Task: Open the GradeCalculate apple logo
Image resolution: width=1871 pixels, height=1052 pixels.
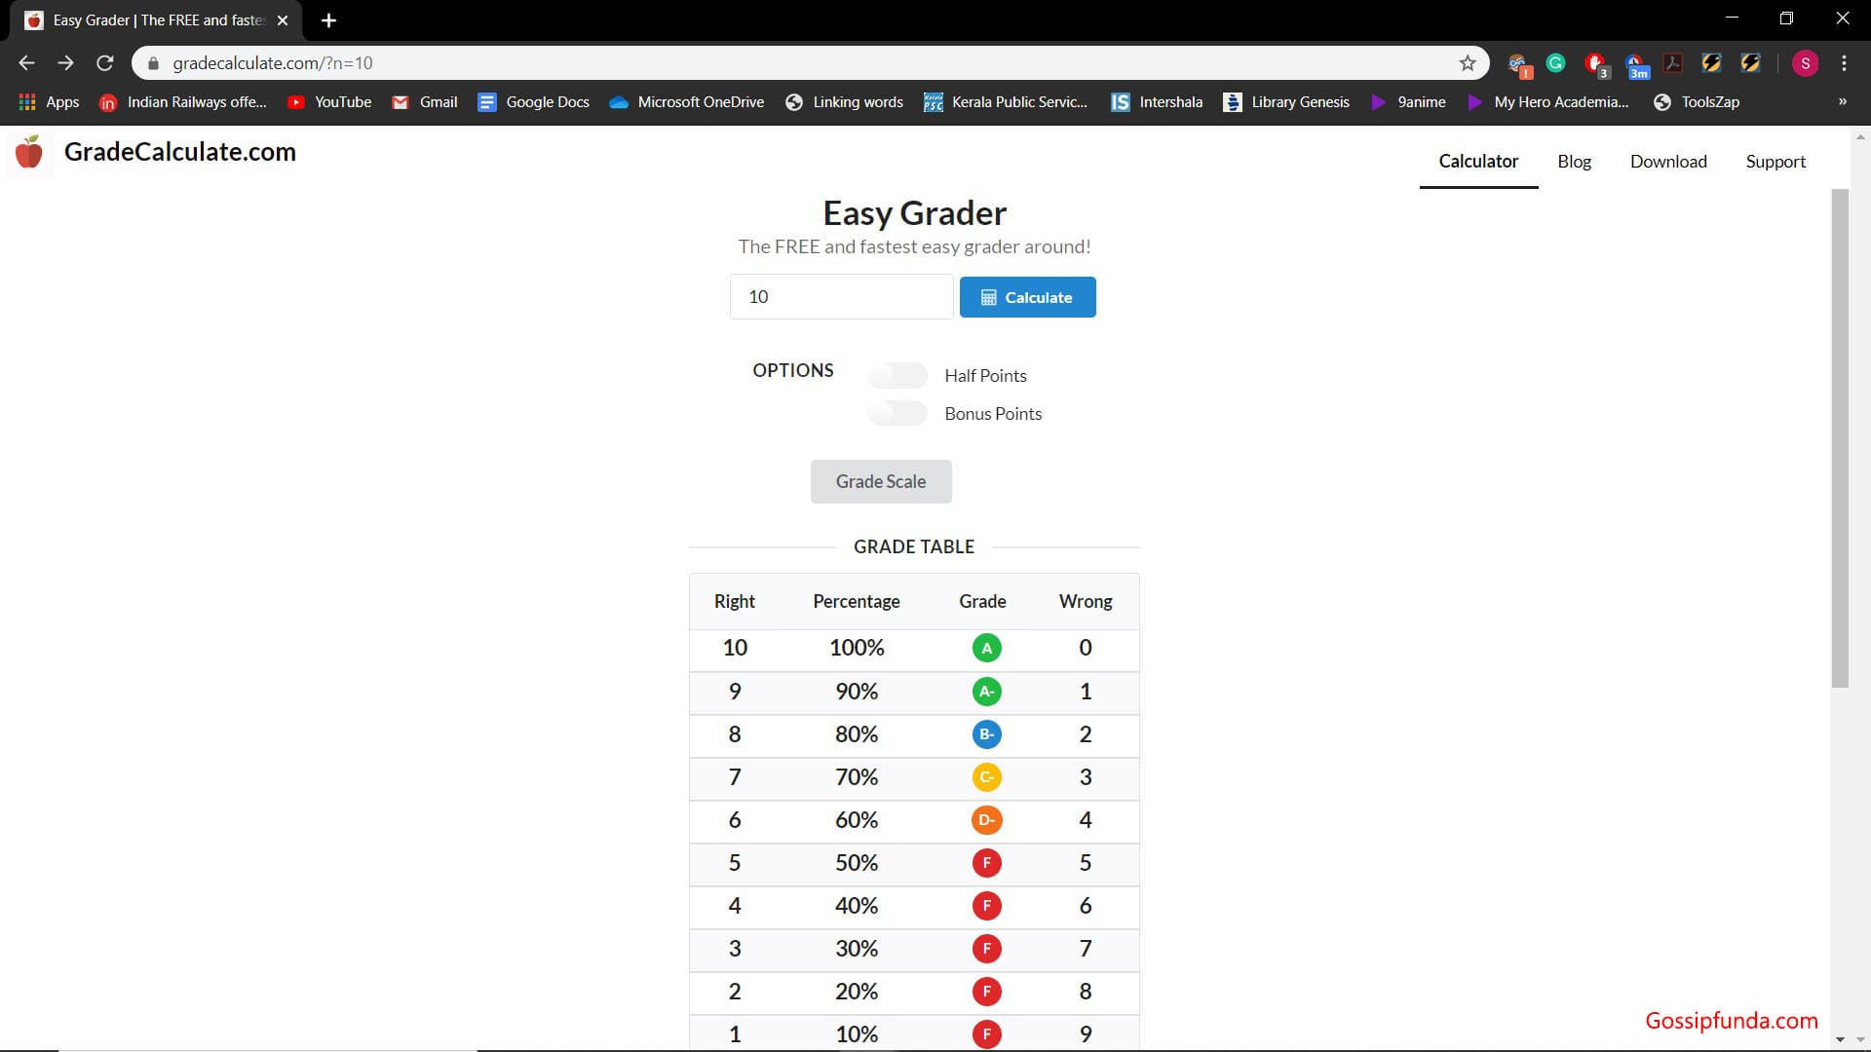Action: coord(29,152)
